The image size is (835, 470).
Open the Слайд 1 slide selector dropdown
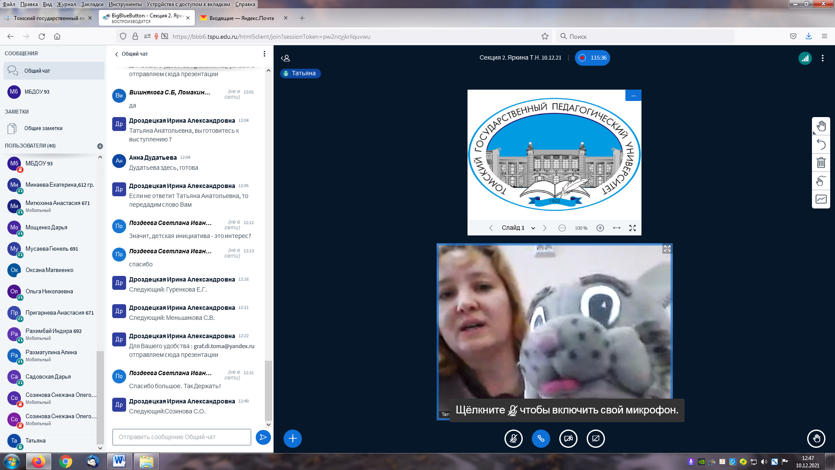coord(518,228)
